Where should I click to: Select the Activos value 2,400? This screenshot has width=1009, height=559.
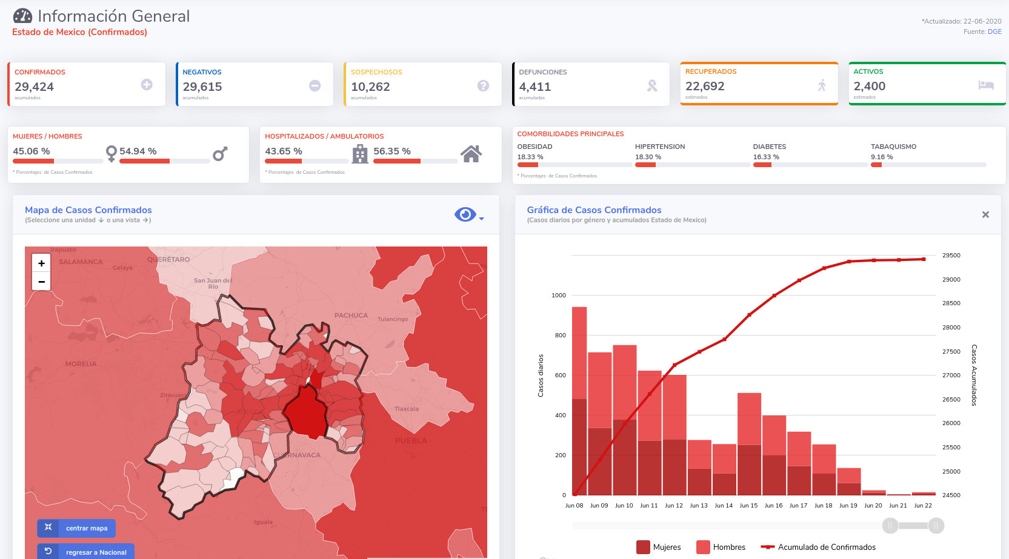(x=870, y=86)
